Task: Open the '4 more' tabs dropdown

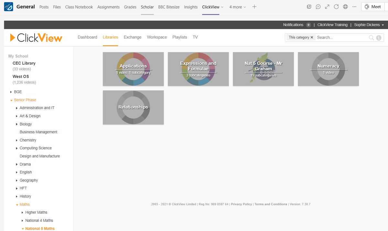Action: [238, 7]
